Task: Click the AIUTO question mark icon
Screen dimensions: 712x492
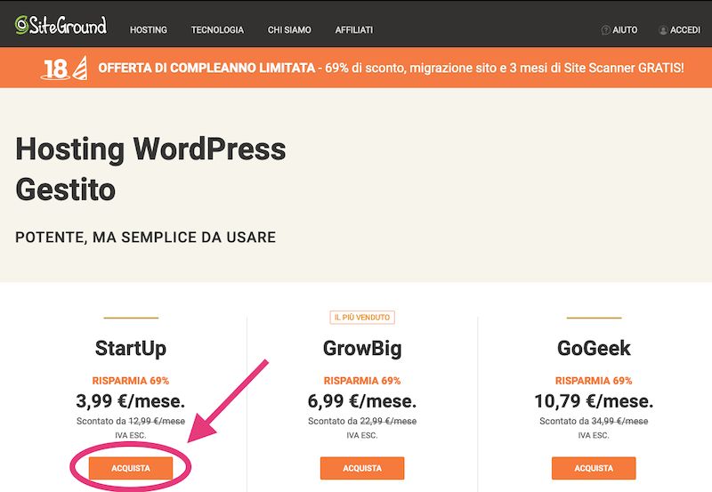Action: [605, 30]
